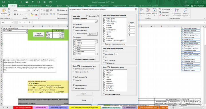Check Статистика Леруа

tap(74, 30)
